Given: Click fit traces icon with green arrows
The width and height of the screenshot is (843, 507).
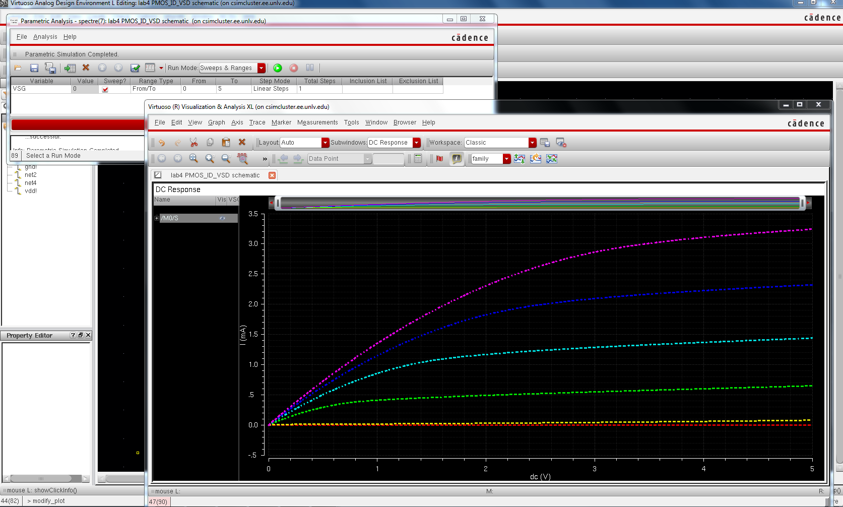Looking at the screenshot, I should click(552, 159).
